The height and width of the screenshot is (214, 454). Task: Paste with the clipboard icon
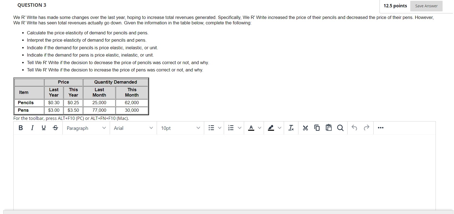329,128
